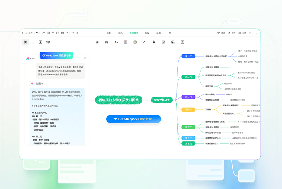Click the edit-note icon beside export
This screenshot has width=282, height=189.
click(73, 33)
